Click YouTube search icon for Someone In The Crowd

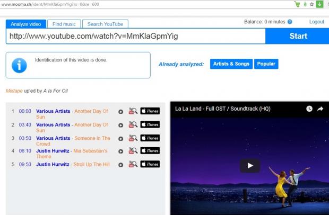[133, 138]
